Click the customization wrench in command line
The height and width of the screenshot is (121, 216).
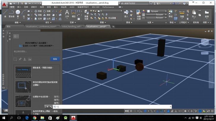coord(51,107)
